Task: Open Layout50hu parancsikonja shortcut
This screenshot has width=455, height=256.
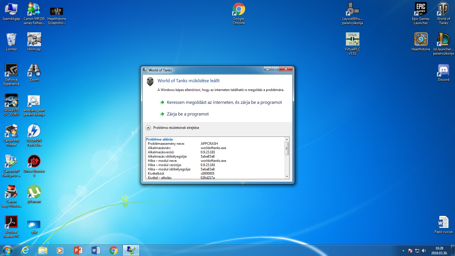Action: [352, 14]
